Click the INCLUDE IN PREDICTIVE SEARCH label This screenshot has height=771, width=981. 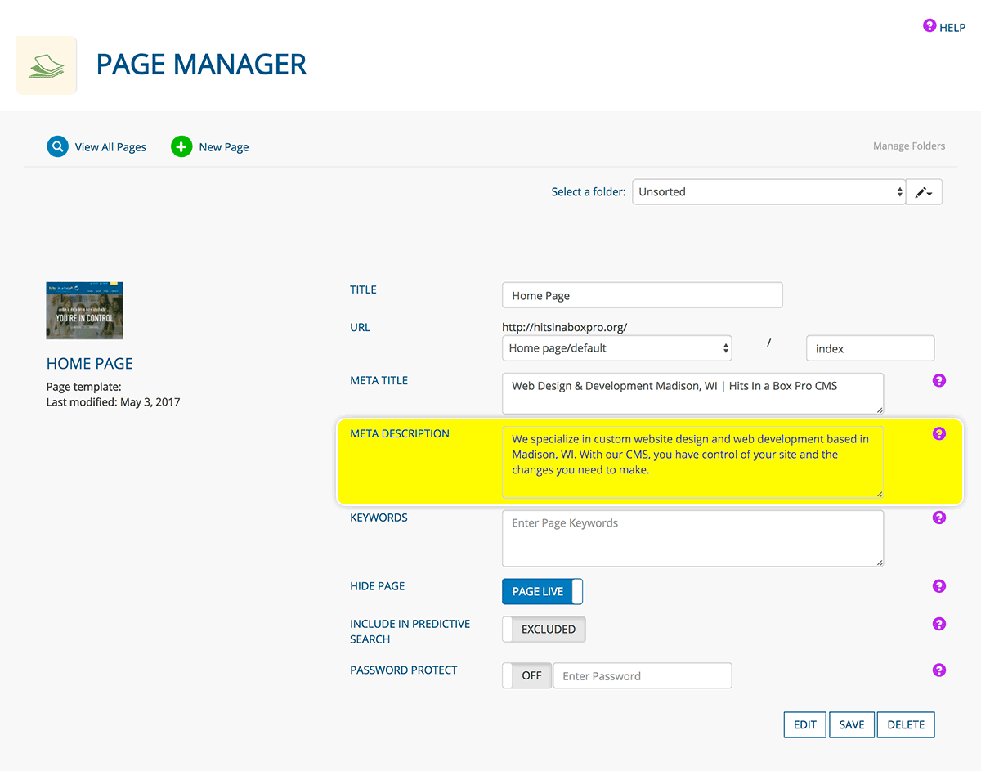[410, 631]
